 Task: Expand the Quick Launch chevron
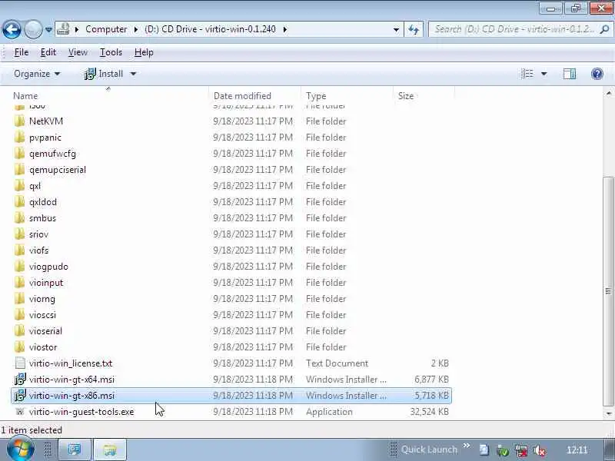[467, 446]
